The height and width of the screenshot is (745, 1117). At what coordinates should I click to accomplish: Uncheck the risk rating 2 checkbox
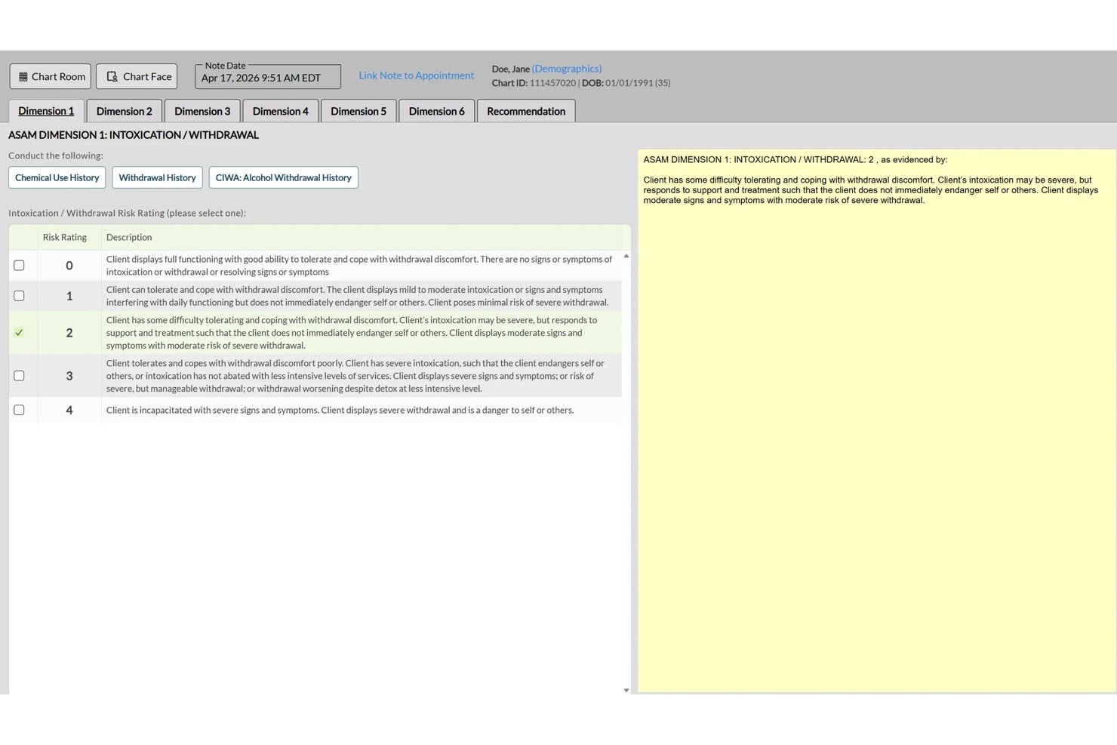coord(19,333)
